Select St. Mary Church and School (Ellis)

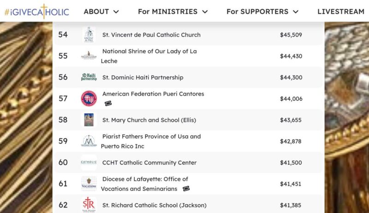[x=149, y=120]
